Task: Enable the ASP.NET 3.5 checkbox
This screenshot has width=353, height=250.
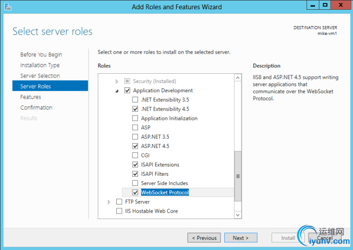Action: (135, 137)
